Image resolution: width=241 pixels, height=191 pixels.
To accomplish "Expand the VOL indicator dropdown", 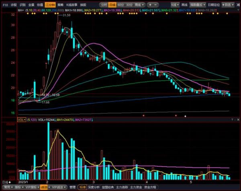I will (x=21, y=119).
